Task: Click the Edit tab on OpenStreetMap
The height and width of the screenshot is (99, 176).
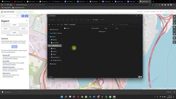Action: point(18,12)
